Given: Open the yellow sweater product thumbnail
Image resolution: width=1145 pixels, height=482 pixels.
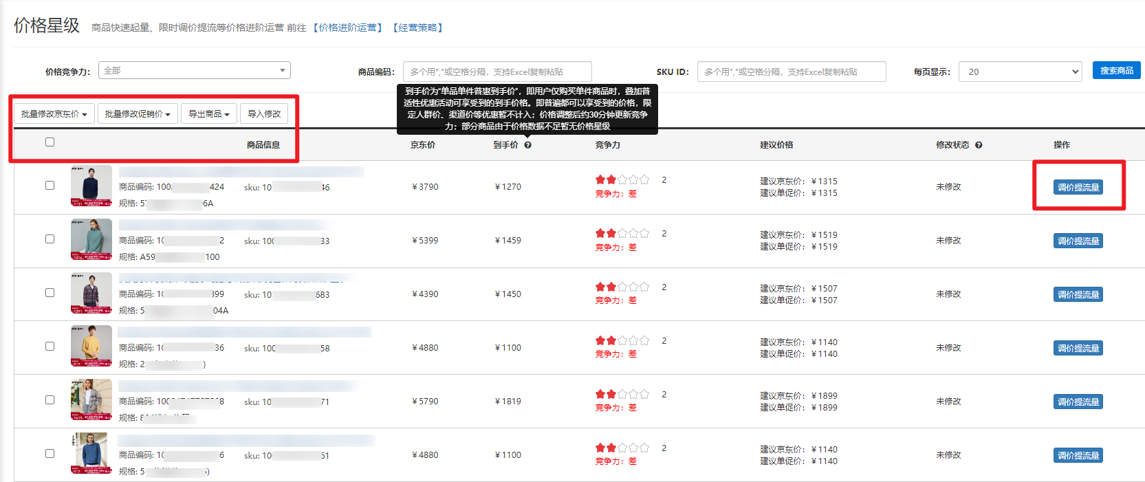Looking at the screenshot, I should click(91, 346).
